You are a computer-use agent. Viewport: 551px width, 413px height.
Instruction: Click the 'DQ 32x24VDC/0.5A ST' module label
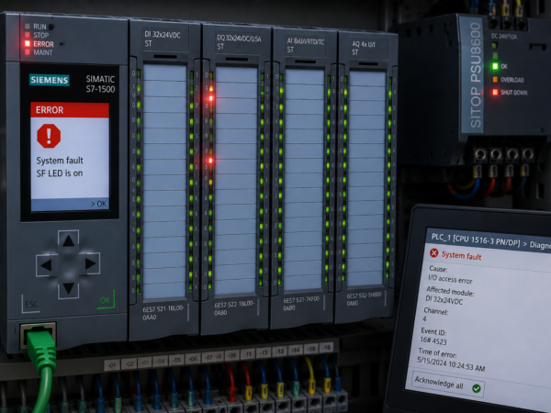click(x=239, y=42)
